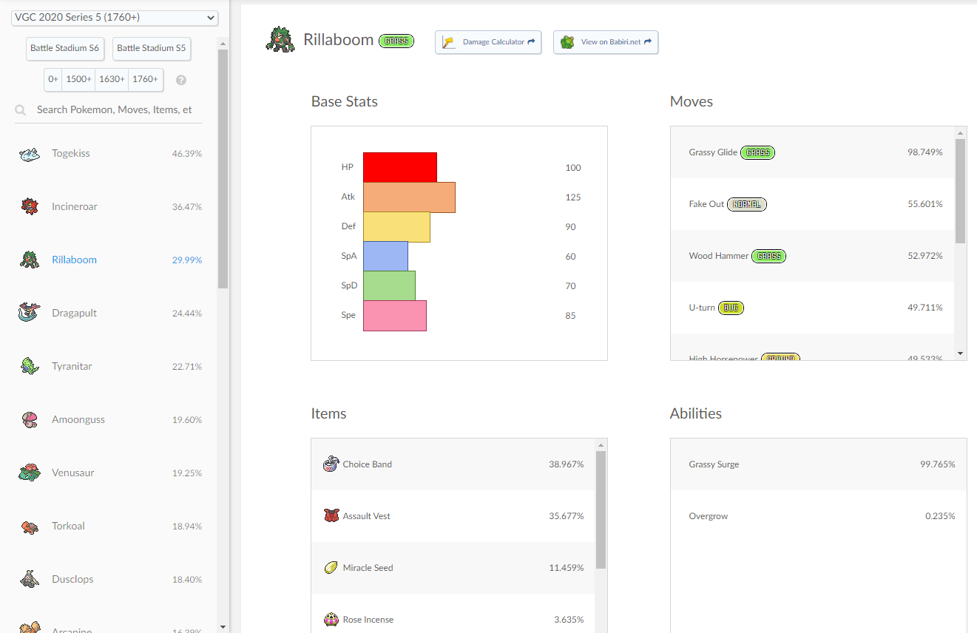
Task: Click the Torkoal sprite icon
Action: coord(30,527)
